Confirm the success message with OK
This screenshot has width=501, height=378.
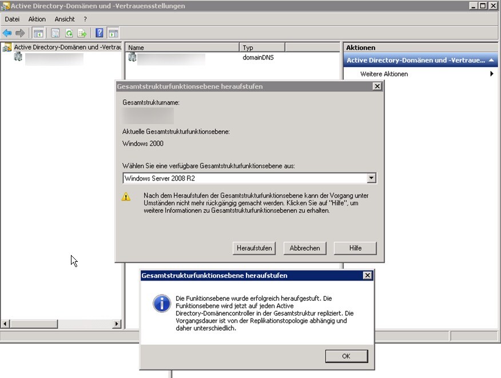(x=347, y=356)
